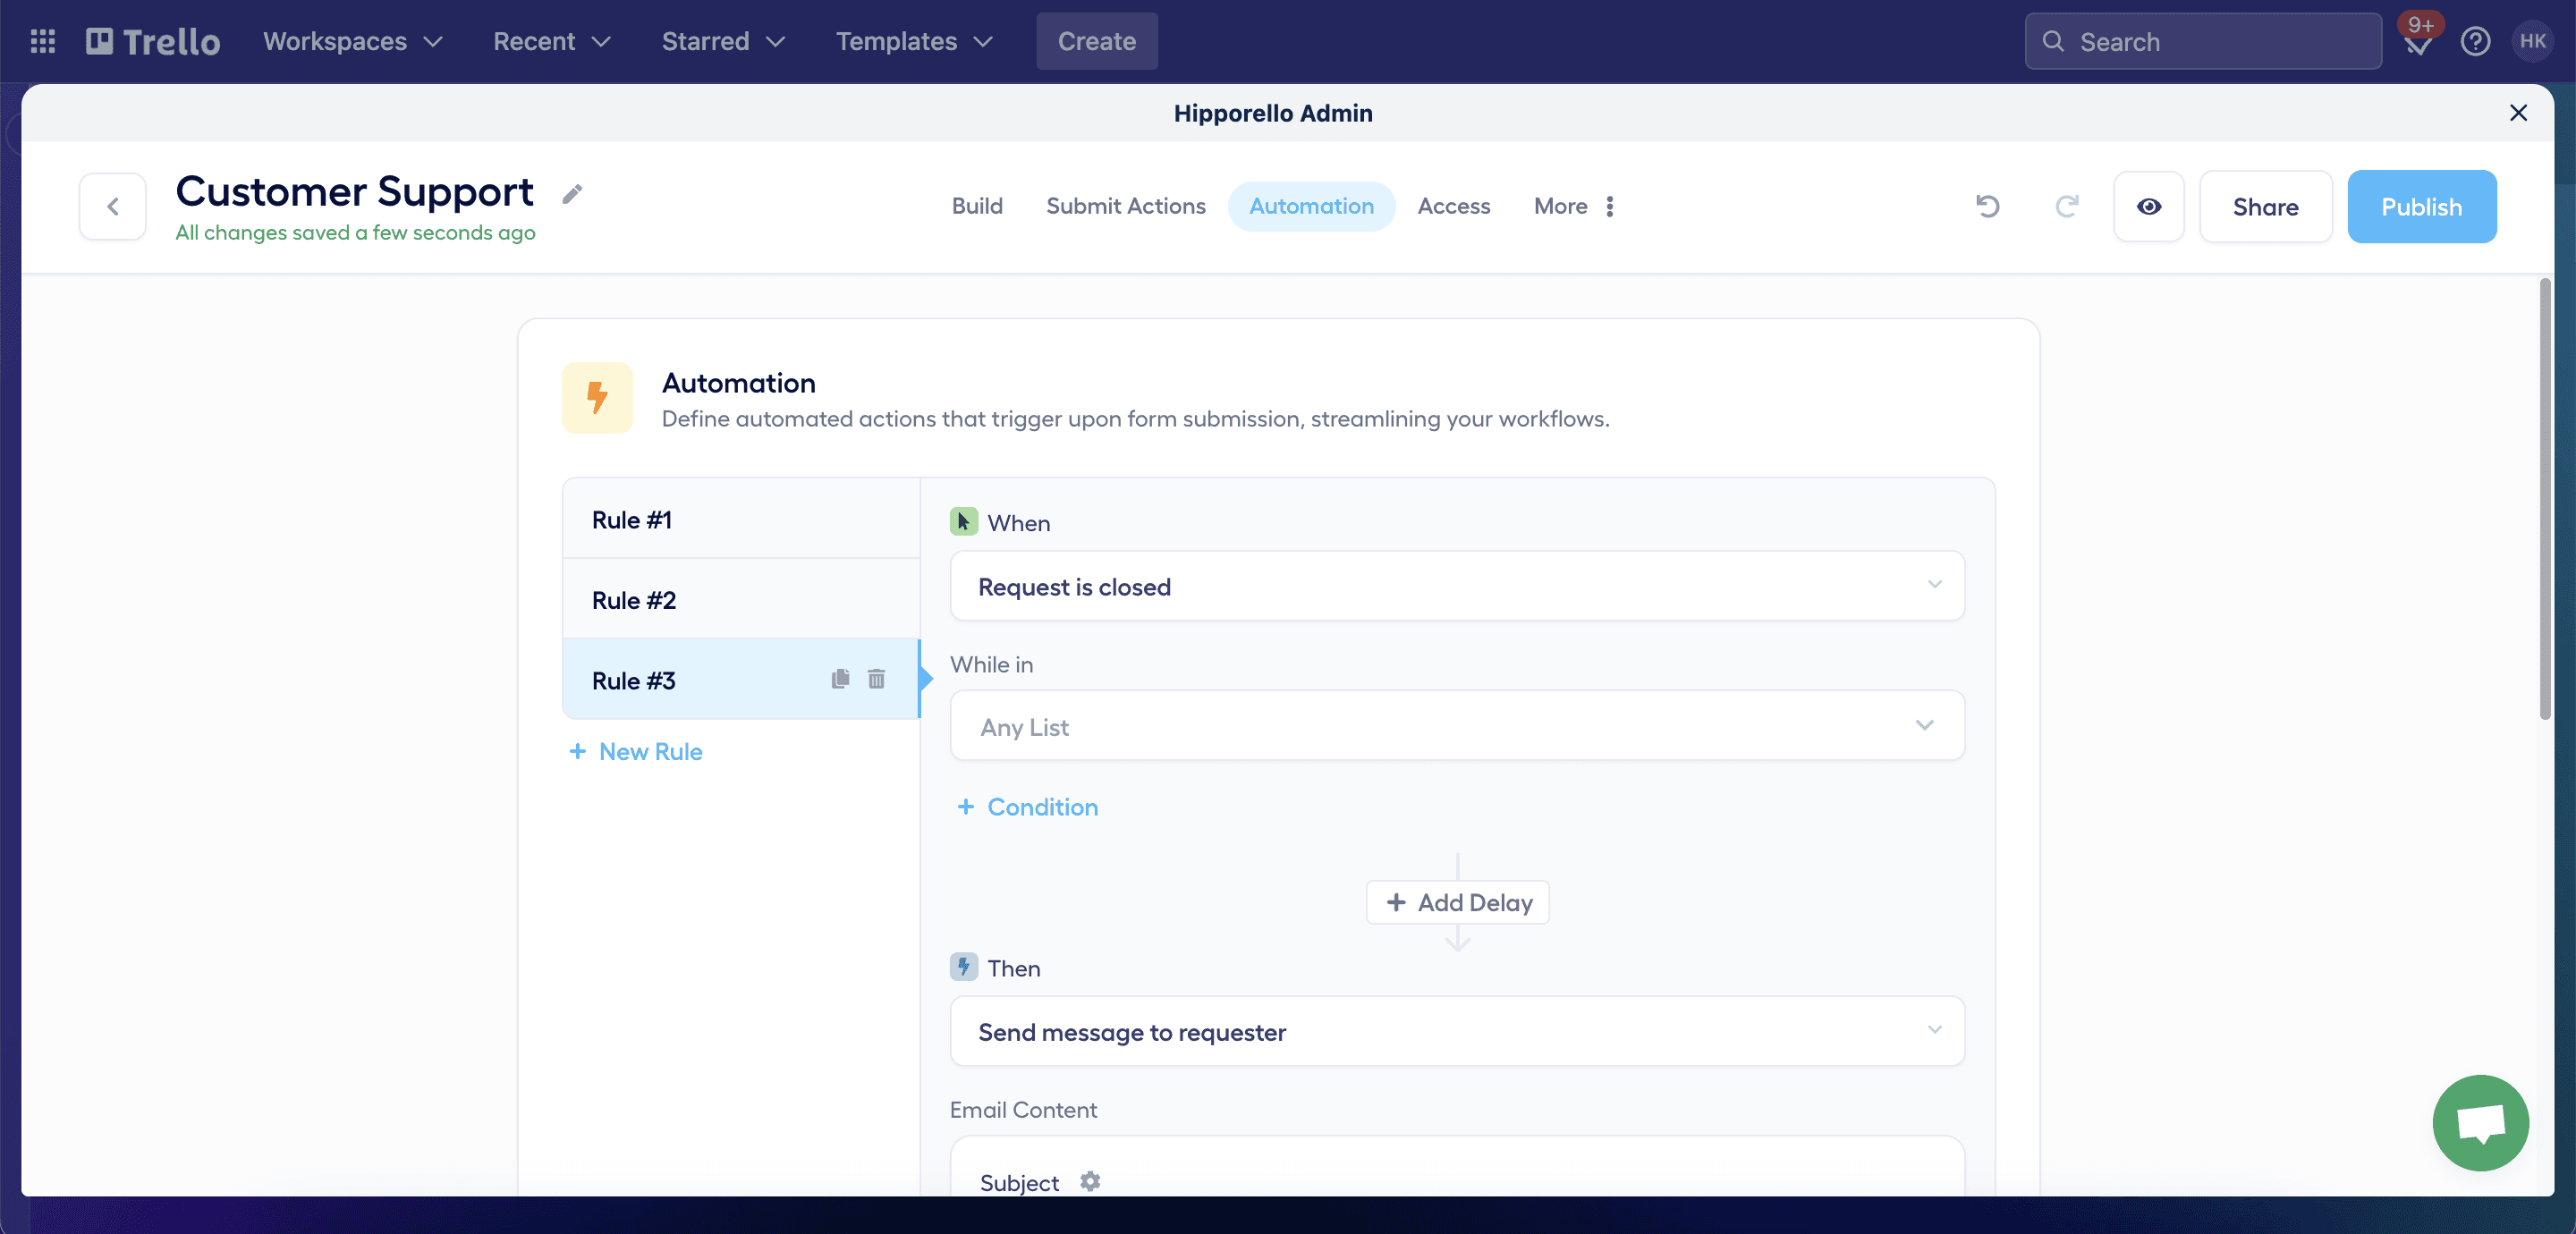Image resolution: width=2576 pixels, height=1234 pixels.
Task: Open the 'Any List' dropdown
Action: coord(1457,725)
